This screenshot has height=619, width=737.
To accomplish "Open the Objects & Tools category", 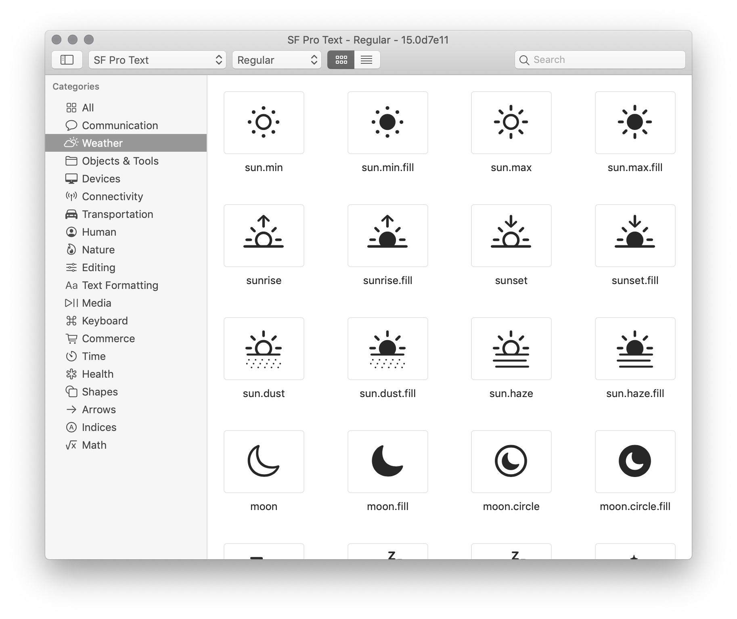I will 126,161.
